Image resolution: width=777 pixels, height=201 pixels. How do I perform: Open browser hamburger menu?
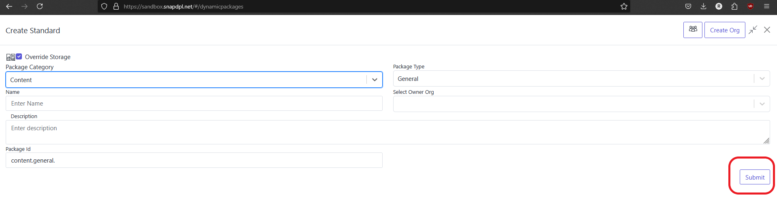[x=766, y=6]
